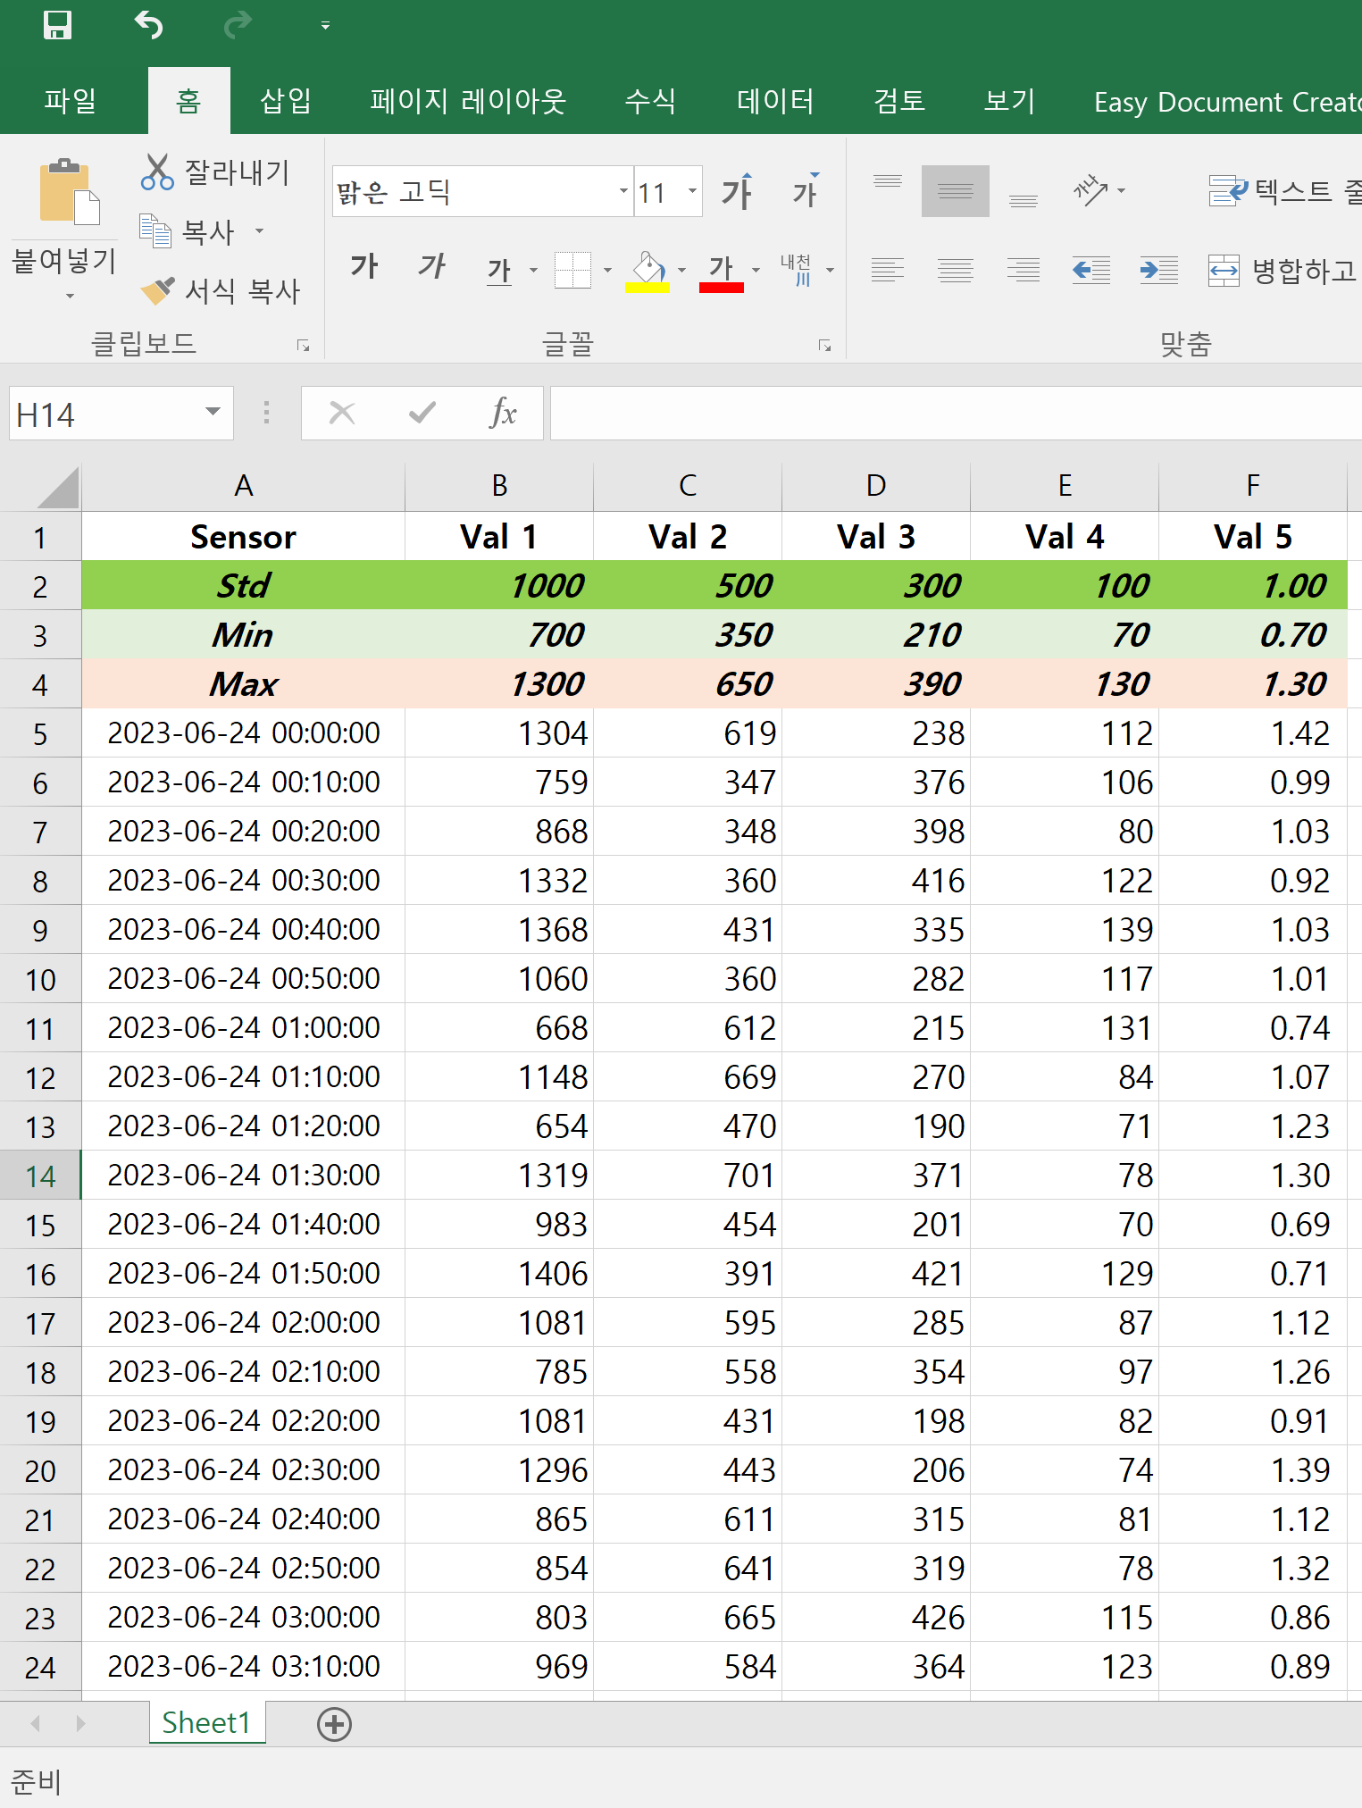This screenshot has width=1362, height=1808.
Task: Toggle underline 가 formatting
Action: [499, 269]
